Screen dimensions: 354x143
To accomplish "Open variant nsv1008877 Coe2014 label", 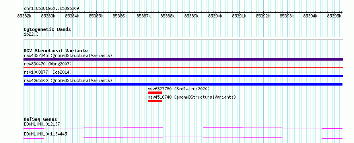I will coord(48,72).
